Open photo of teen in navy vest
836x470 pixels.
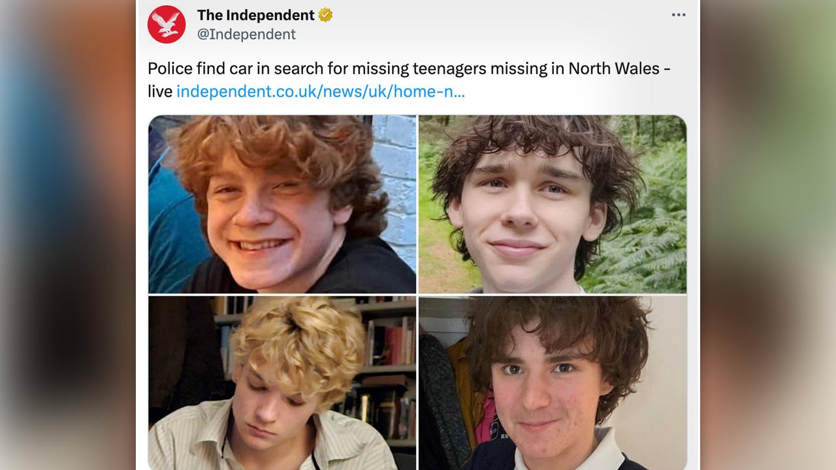(x=553, y=382)
